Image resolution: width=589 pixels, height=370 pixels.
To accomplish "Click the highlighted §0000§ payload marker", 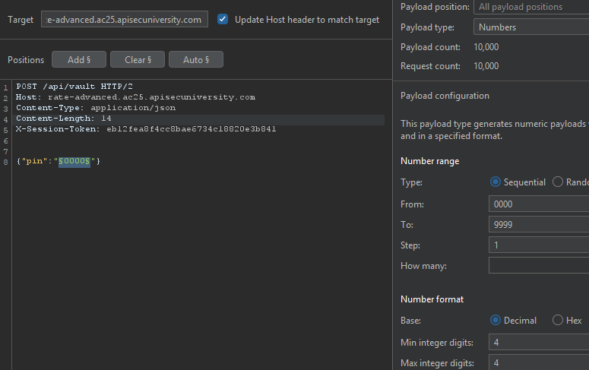I will pyautogui.click(x=74, y=161).
